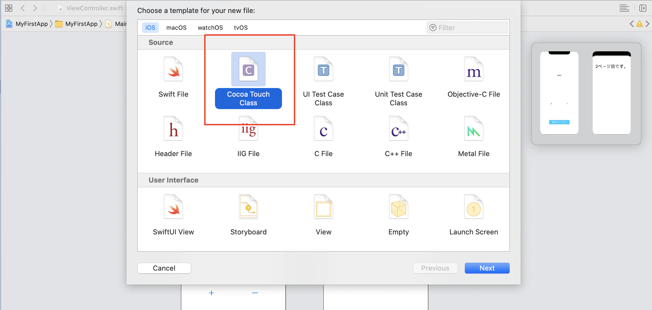Select the IIG File template
The width and height of the screenshot is (652, 310).
point(248,137)
